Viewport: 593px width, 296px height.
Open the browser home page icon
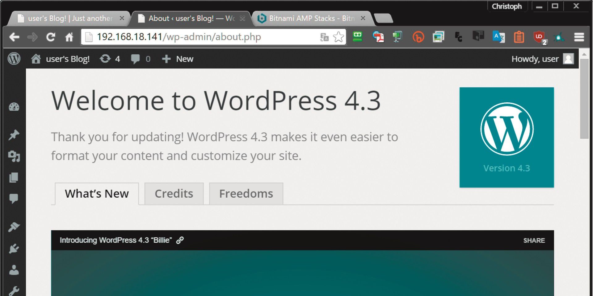69,37
